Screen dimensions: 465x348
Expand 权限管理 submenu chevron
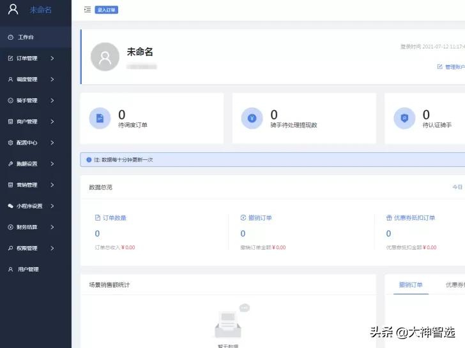[52, 249]
